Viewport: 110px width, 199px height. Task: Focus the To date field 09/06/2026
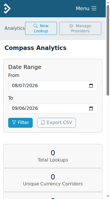click(x=53, y=108)
